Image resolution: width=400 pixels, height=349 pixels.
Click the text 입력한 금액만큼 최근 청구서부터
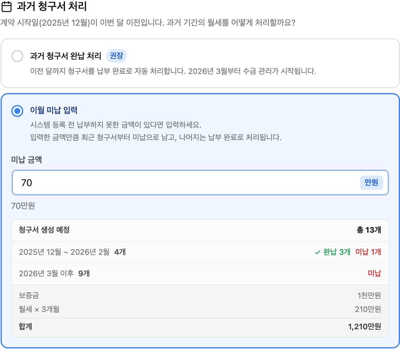point(156,138)
